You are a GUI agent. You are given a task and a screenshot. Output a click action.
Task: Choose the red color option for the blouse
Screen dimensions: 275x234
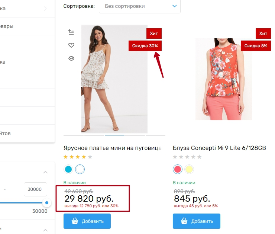pos(178,170)
